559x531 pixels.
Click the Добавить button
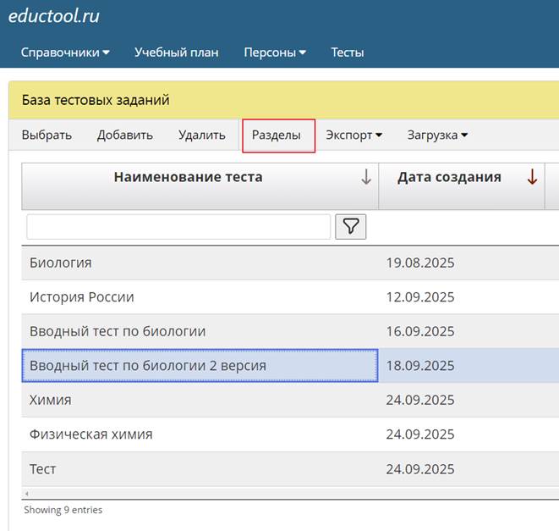[x=124, y=135]
